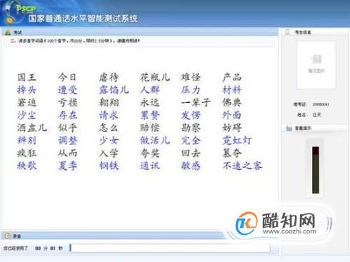350x262 pixels.
Task: Click the PSCP headset logo
Action: click(x=14, y=12)
